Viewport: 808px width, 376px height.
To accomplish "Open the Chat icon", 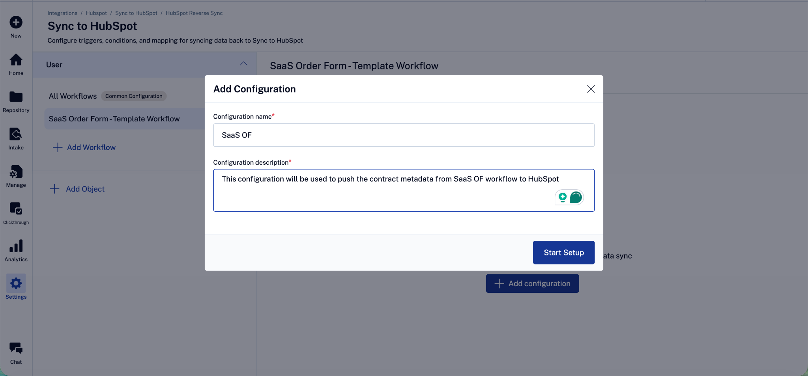I will click(16, 349).
